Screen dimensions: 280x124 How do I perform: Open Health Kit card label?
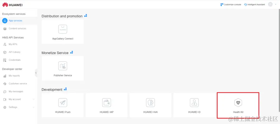pyautogui.click(x=238, y=112)
